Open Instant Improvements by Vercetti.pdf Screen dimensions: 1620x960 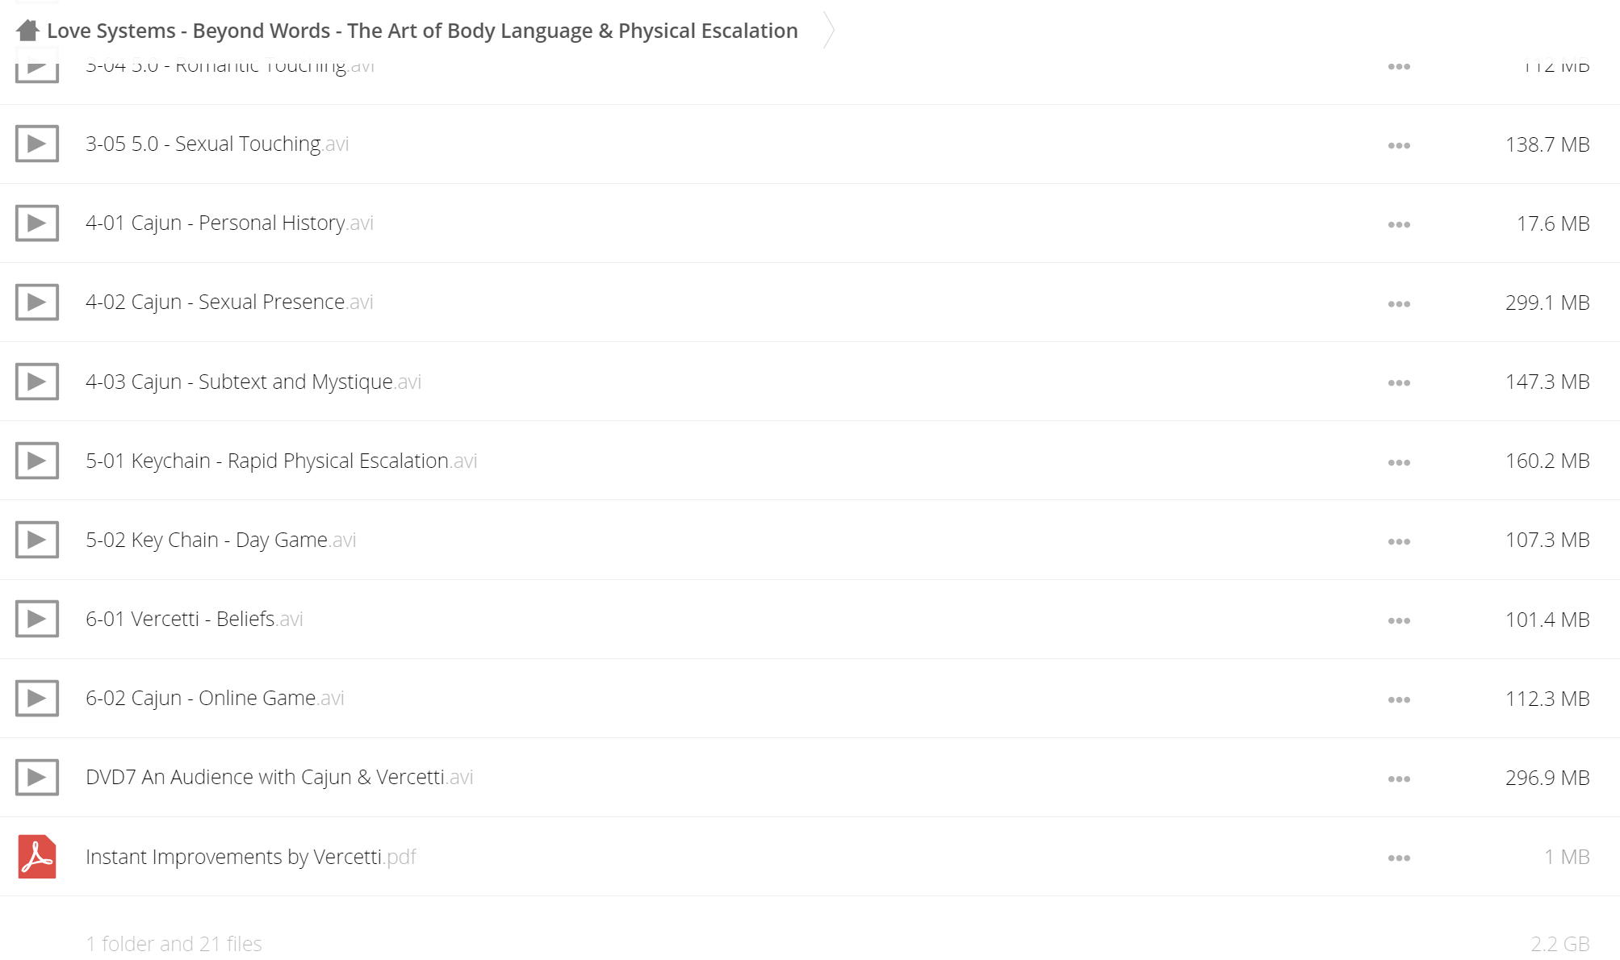pos(251,857)
